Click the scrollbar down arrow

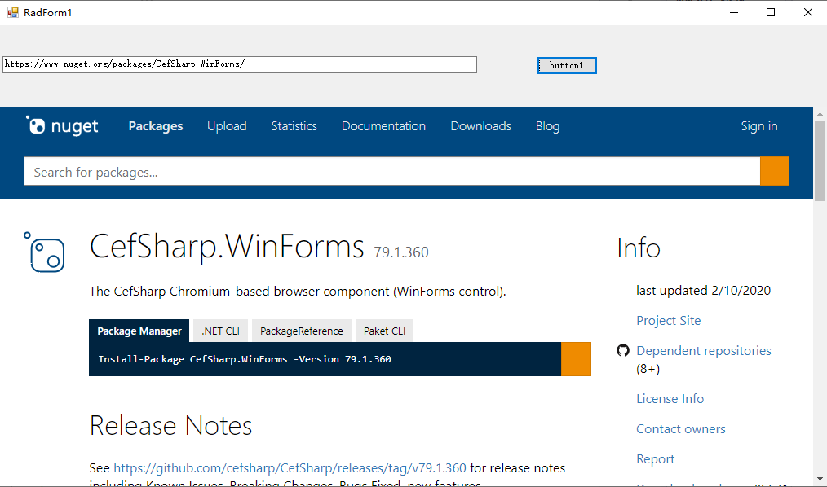coord(820,479)
